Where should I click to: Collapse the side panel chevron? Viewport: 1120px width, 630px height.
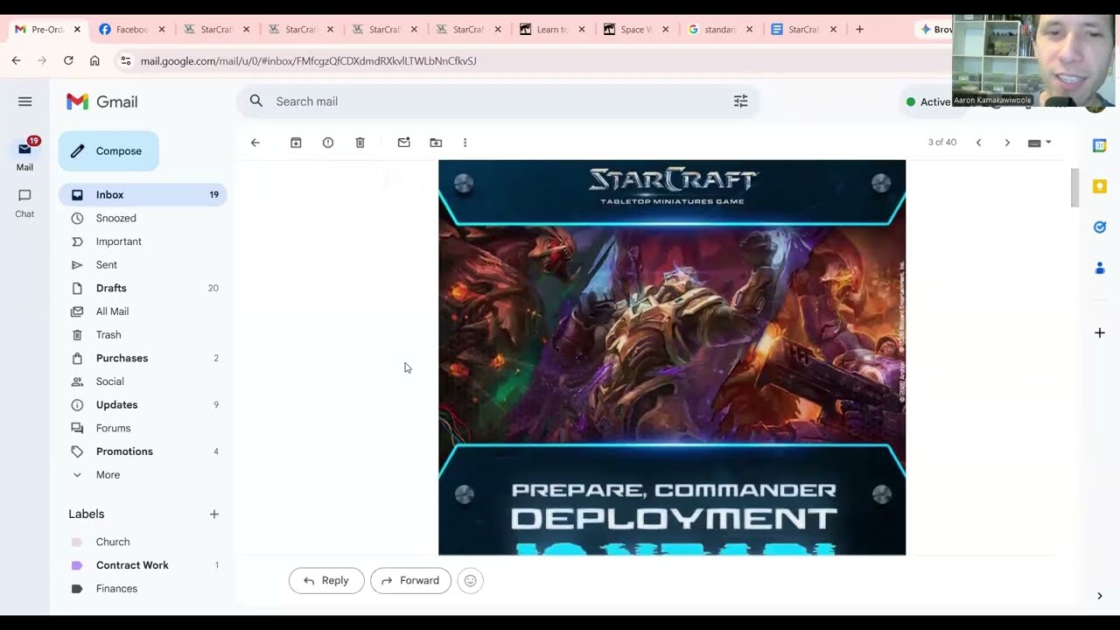pyautogui.click(x=1100, y=596)
